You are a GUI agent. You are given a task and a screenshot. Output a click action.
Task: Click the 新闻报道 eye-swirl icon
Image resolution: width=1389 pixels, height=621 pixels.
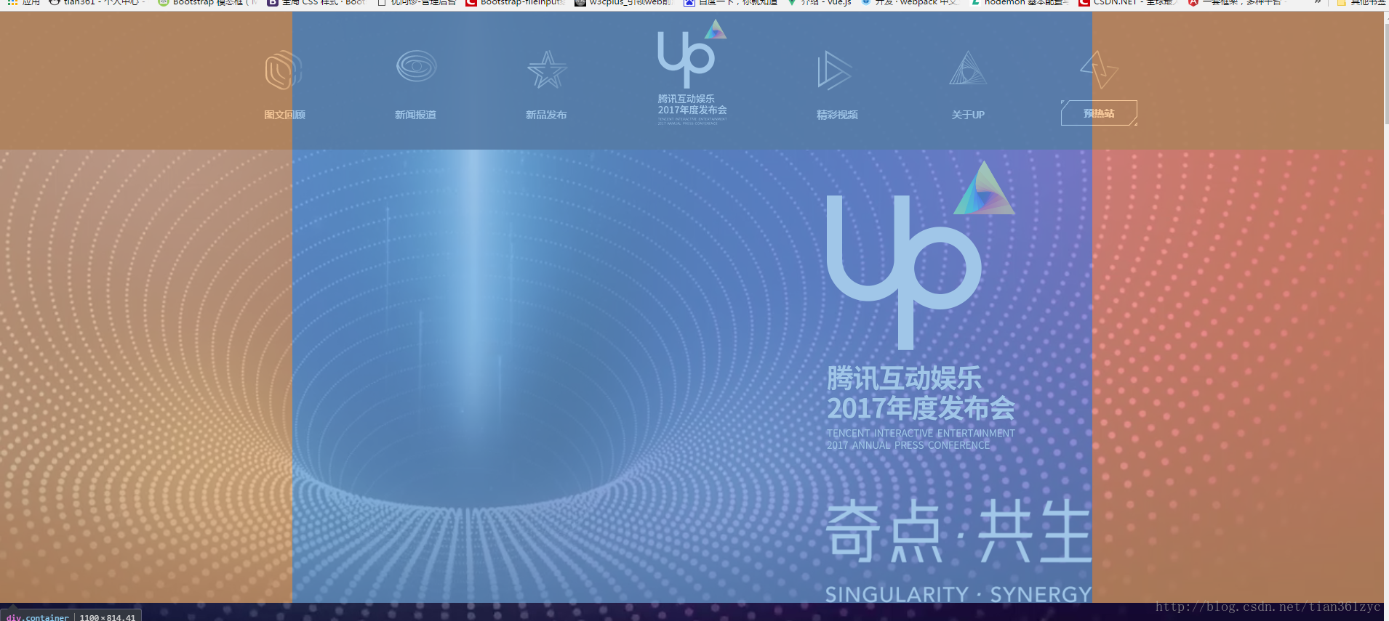click(x=416, y=67)
